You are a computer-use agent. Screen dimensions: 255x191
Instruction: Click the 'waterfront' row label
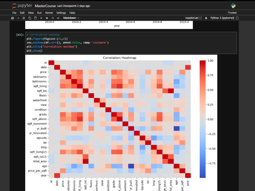[x=40, y=100]
